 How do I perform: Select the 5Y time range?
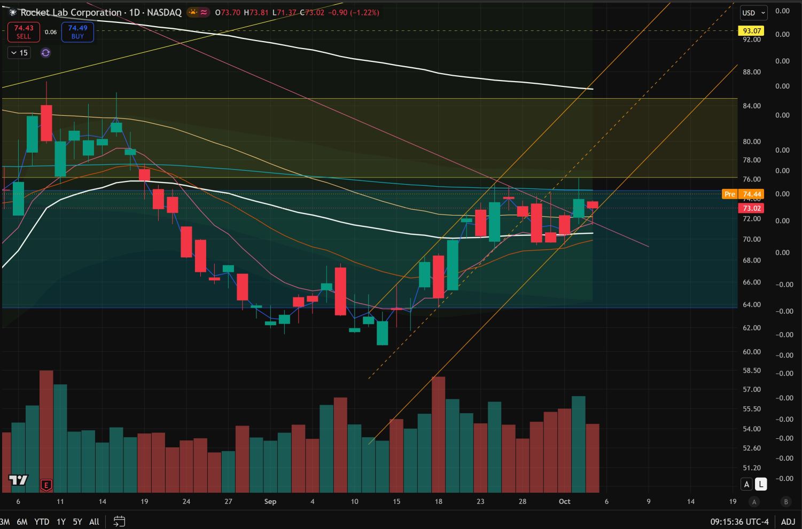coord(77,522)
